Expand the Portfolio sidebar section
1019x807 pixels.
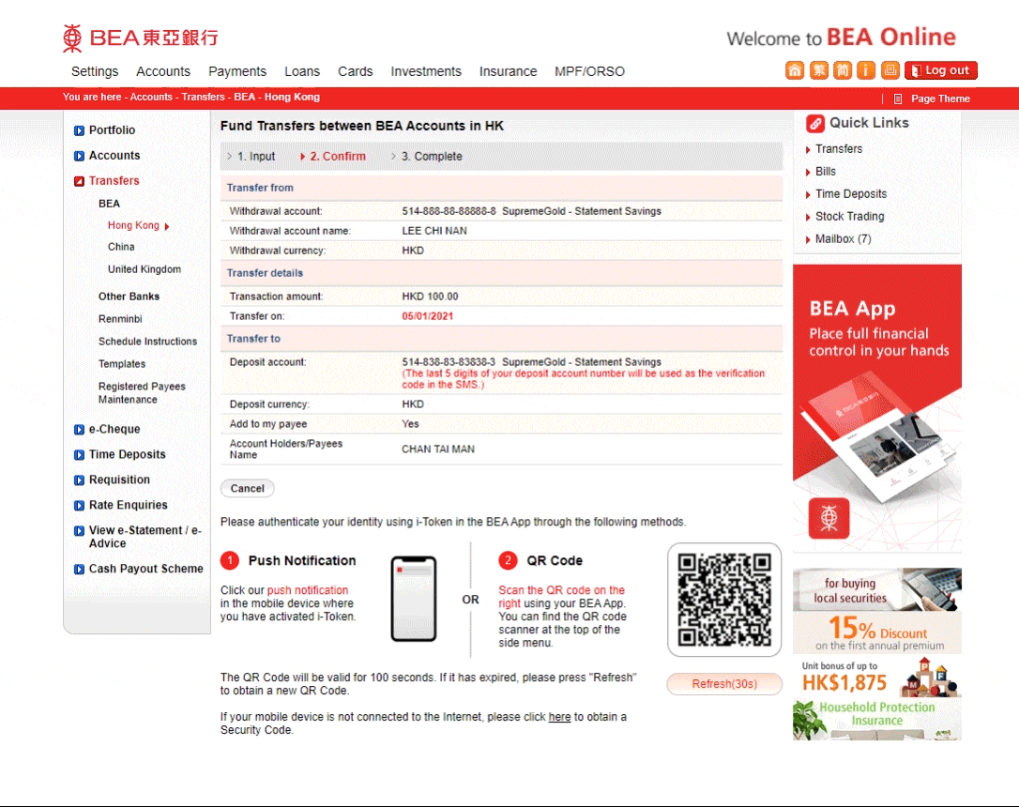tap(79, 130)
